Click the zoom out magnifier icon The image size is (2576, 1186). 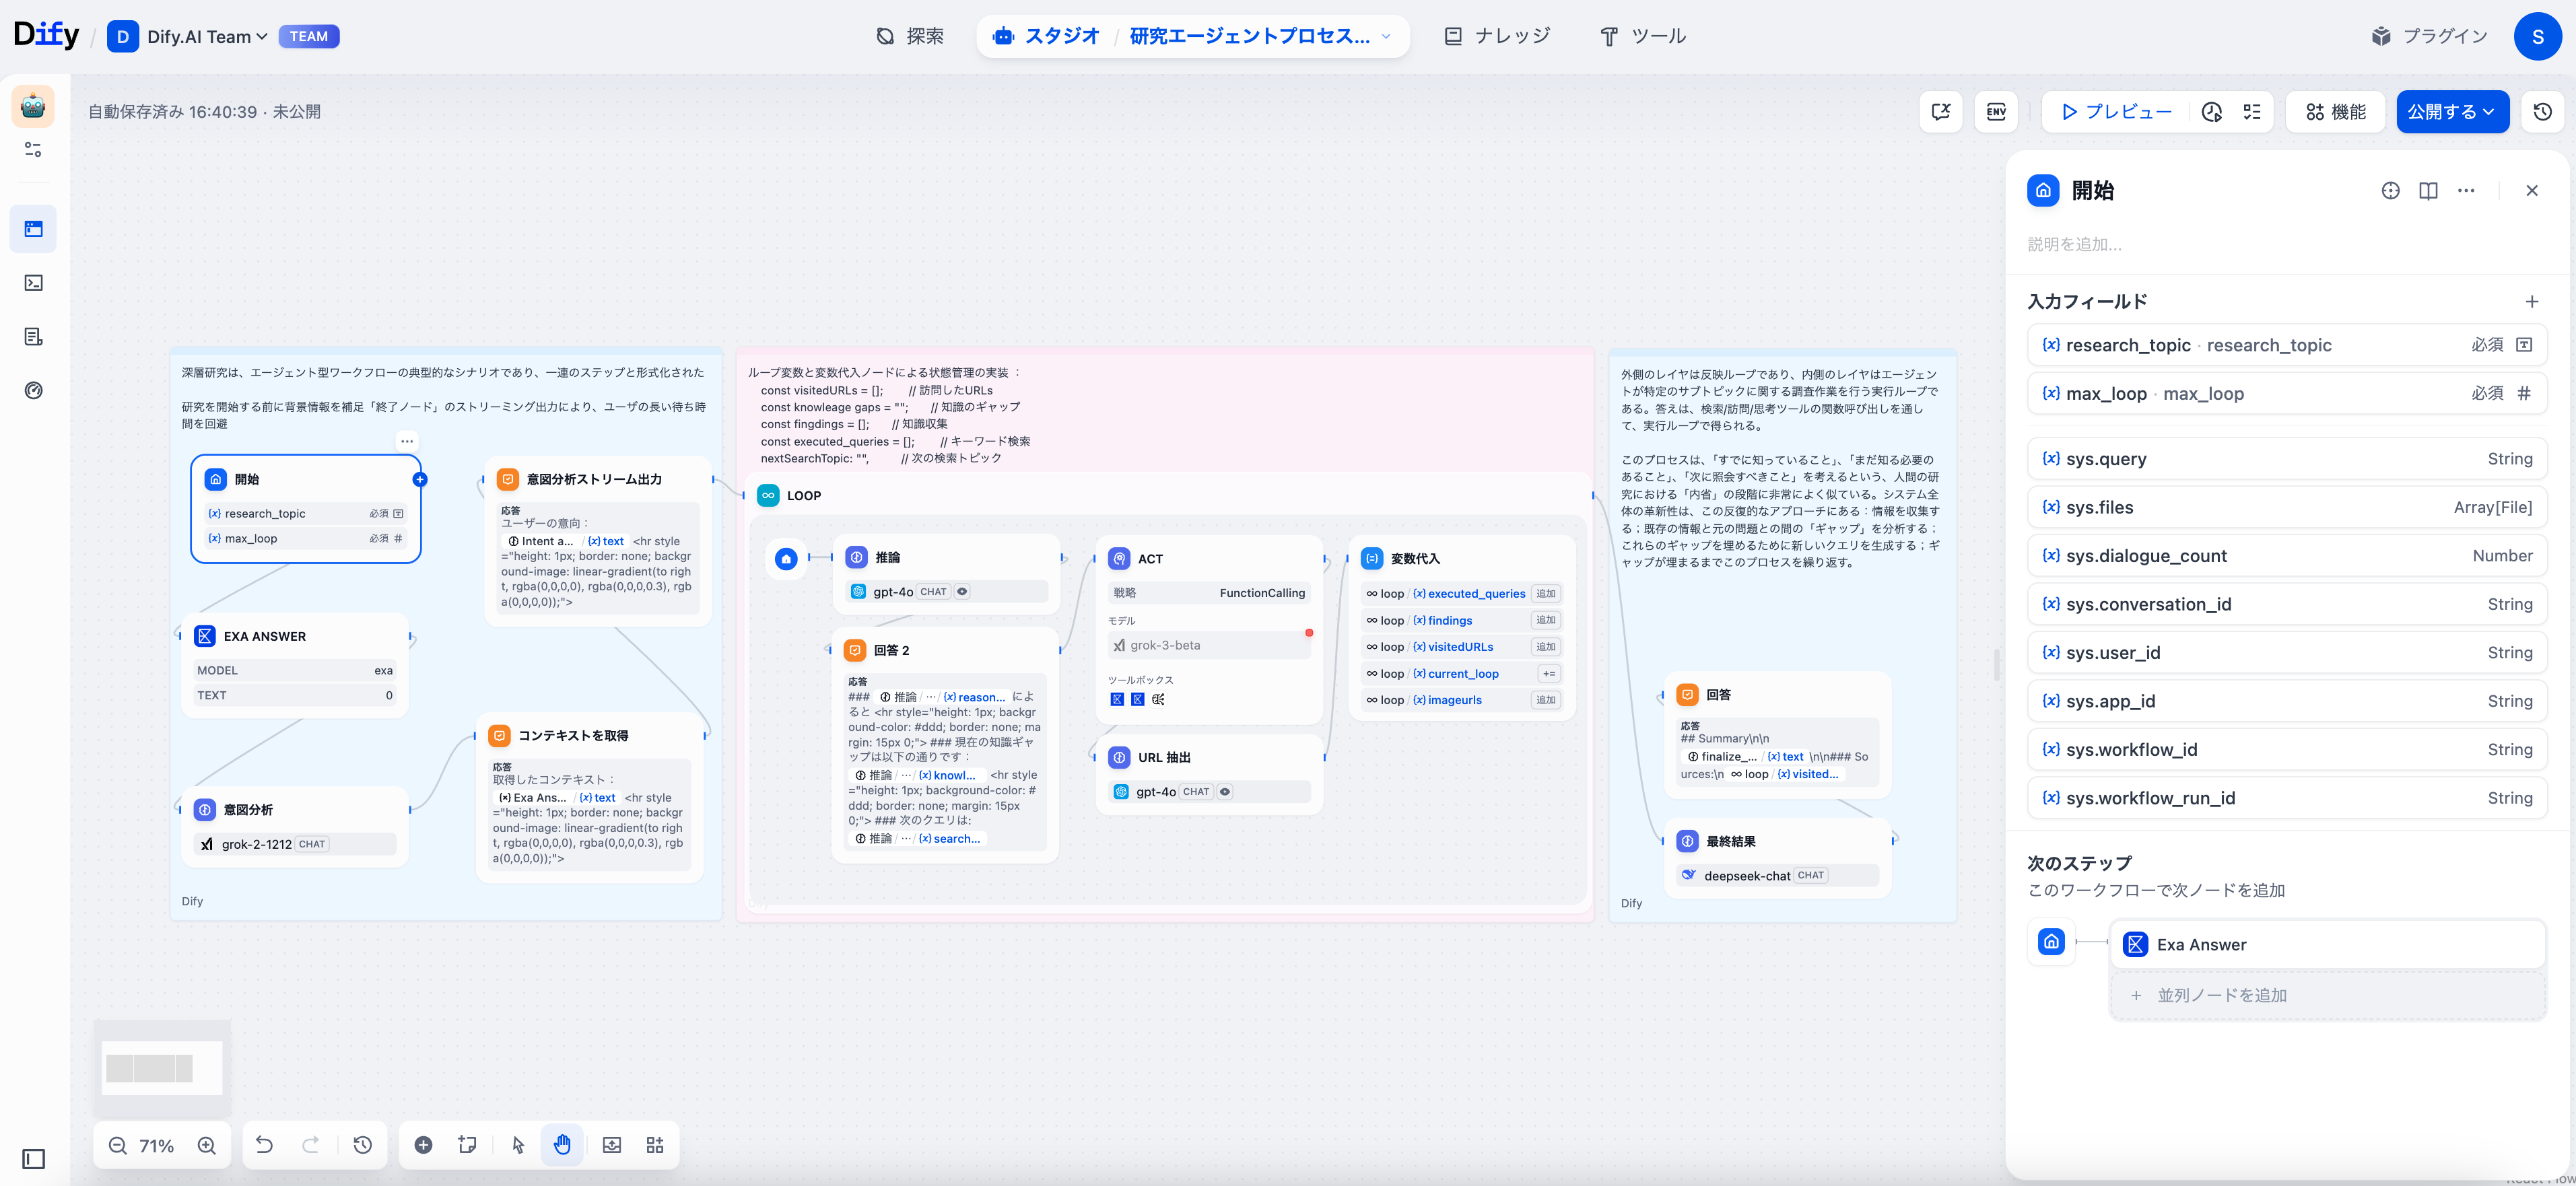[x=118, y=1146]
